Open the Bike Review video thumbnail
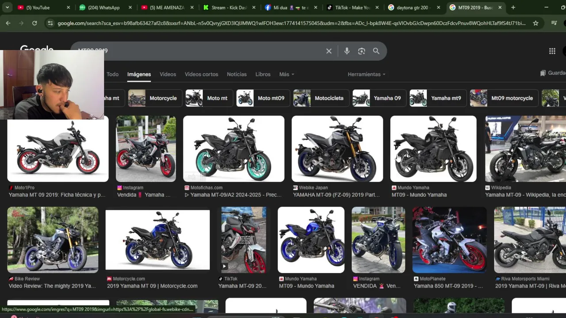566x318 pixels. click(53, 240)
